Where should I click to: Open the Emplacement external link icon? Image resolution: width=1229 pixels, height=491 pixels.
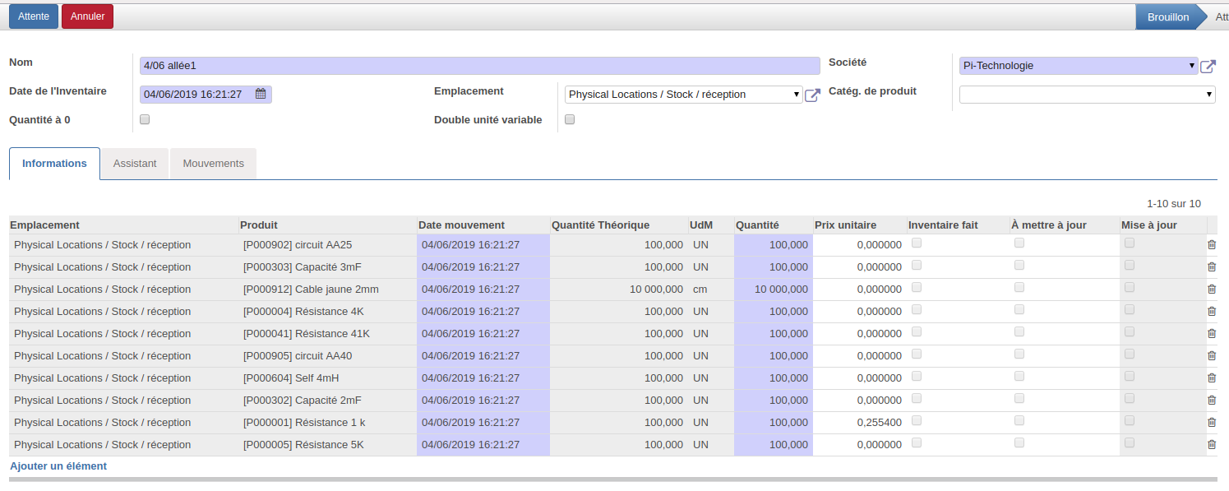point(812,95)
